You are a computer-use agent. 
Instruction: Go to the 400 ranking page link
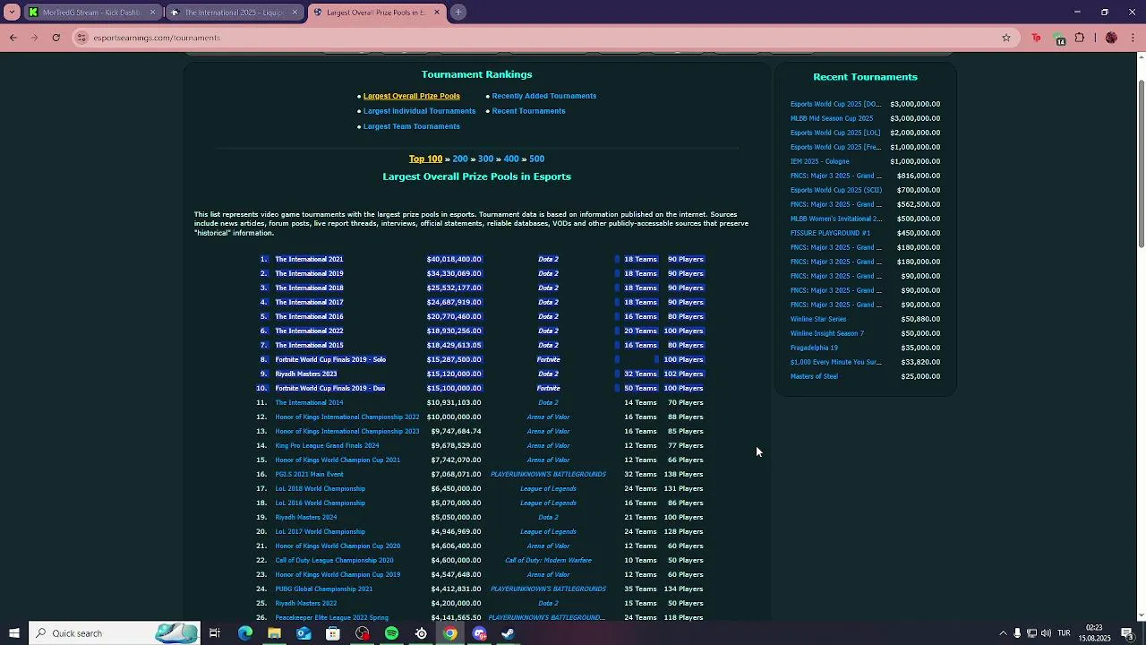point(511,159)
